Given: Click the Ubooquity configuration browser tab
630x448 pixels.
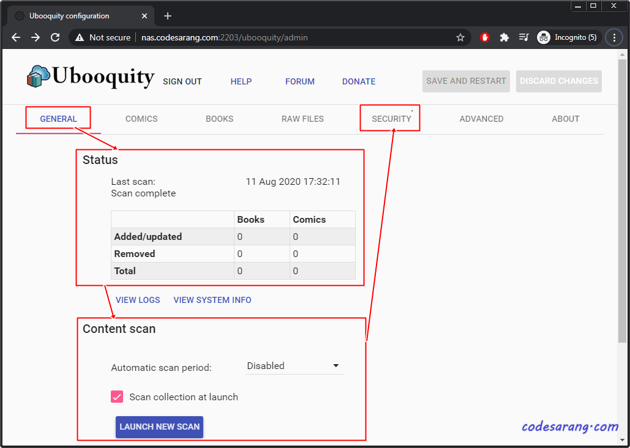Looking at the screenshot, I should (81, 16).
